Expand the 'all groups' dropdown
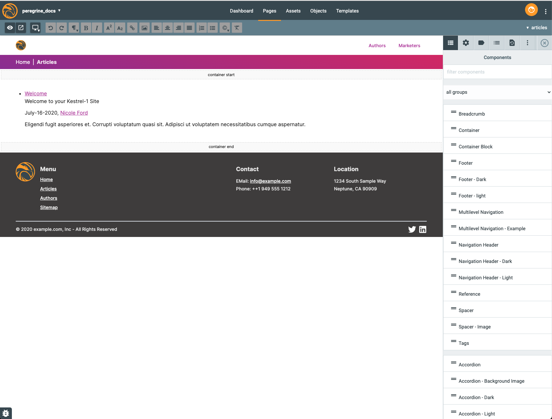Viewport: 552px width, 419px height. 497,92
